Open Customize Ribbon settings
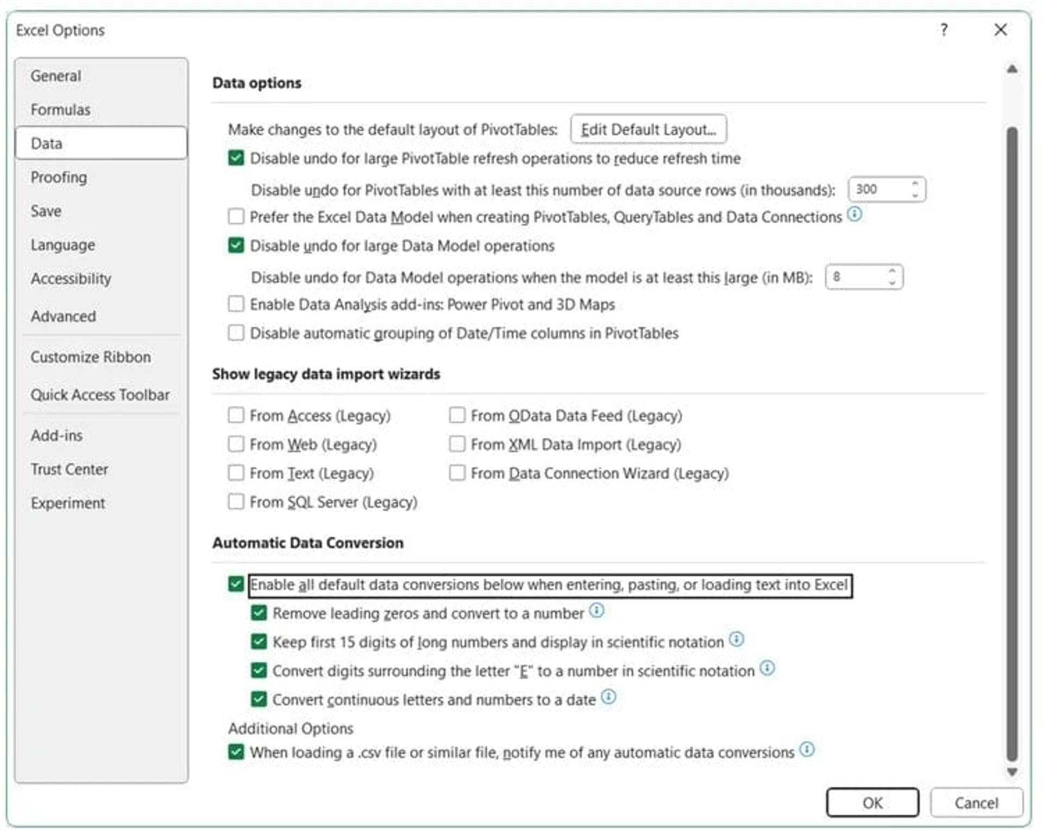 point(101,357)
